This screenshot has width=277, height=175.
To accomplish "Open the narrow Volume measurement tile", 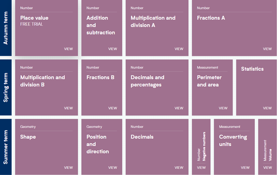I will pos(267,147).
